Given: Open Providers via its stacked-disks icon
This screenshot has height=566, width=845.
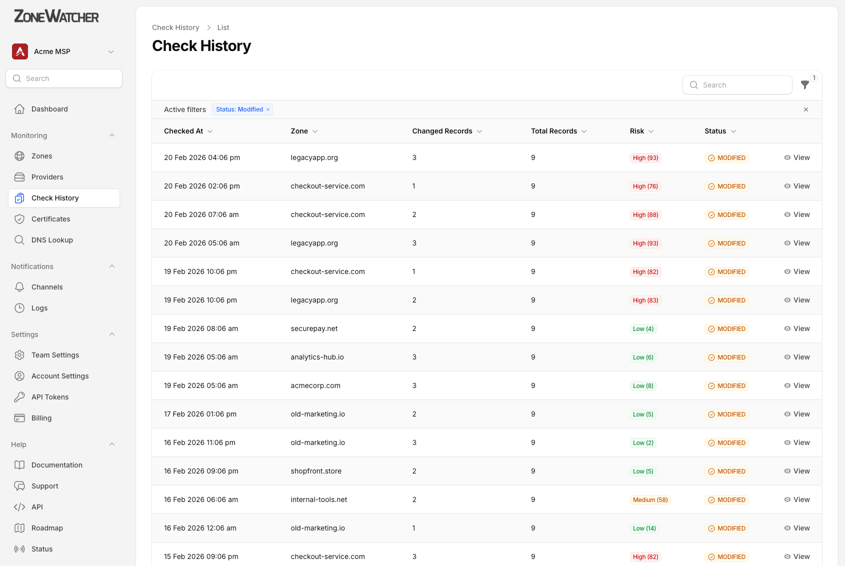Looking at the screenshot, I should point(19,176).
